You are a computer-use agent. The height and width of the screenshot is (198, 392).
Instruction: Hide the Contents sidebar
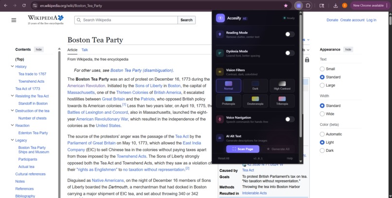click(39, 50)
